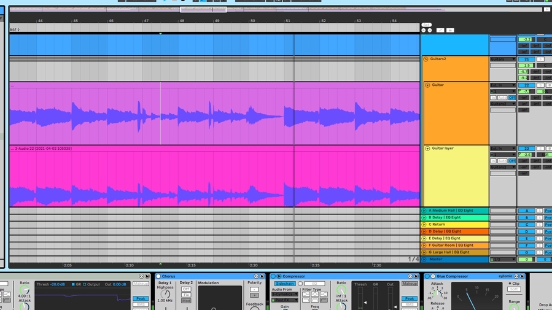Enable the Compressor Sidechain button
Image resolution: width=552 pixels, height=310 pixels.
(285, 284)
